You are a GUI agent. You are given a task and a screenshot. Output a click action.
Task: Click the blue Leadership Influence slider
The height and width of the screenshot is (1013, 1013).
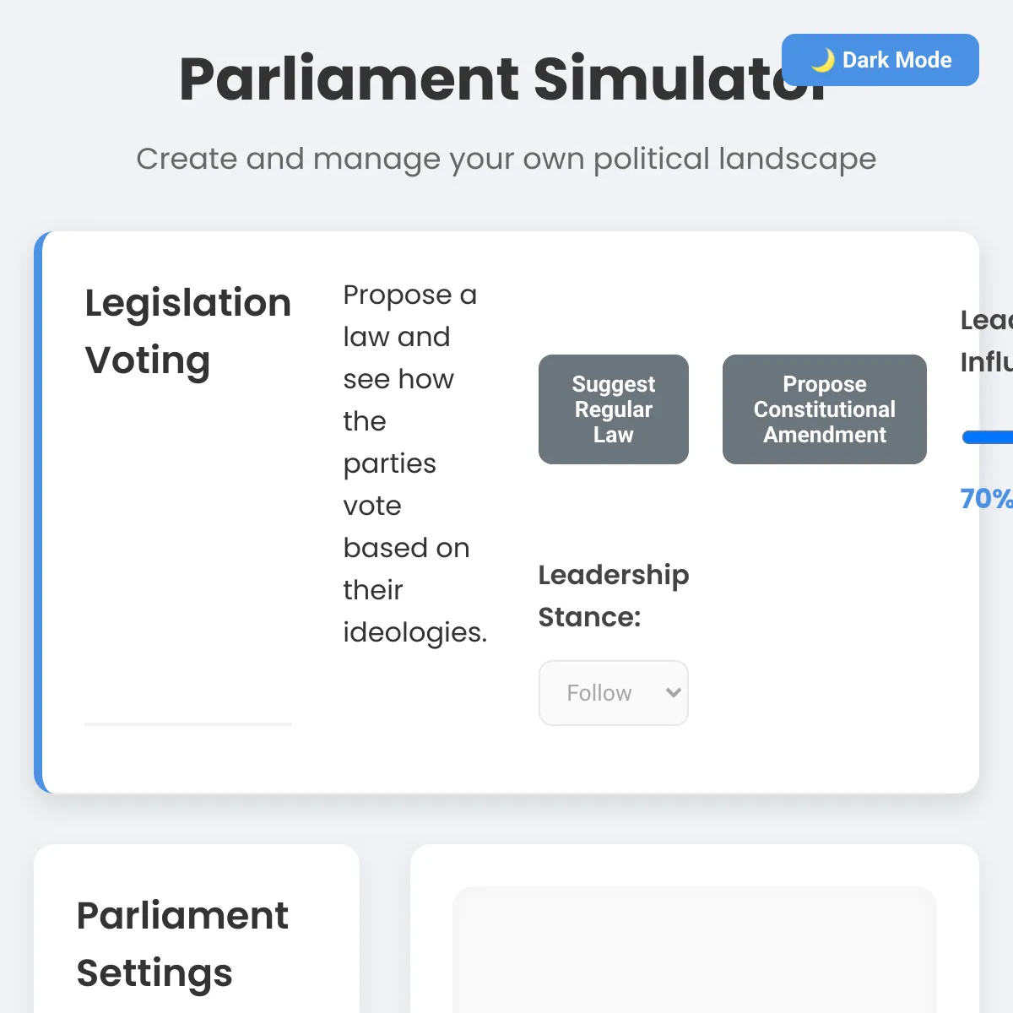click(988, 437)
